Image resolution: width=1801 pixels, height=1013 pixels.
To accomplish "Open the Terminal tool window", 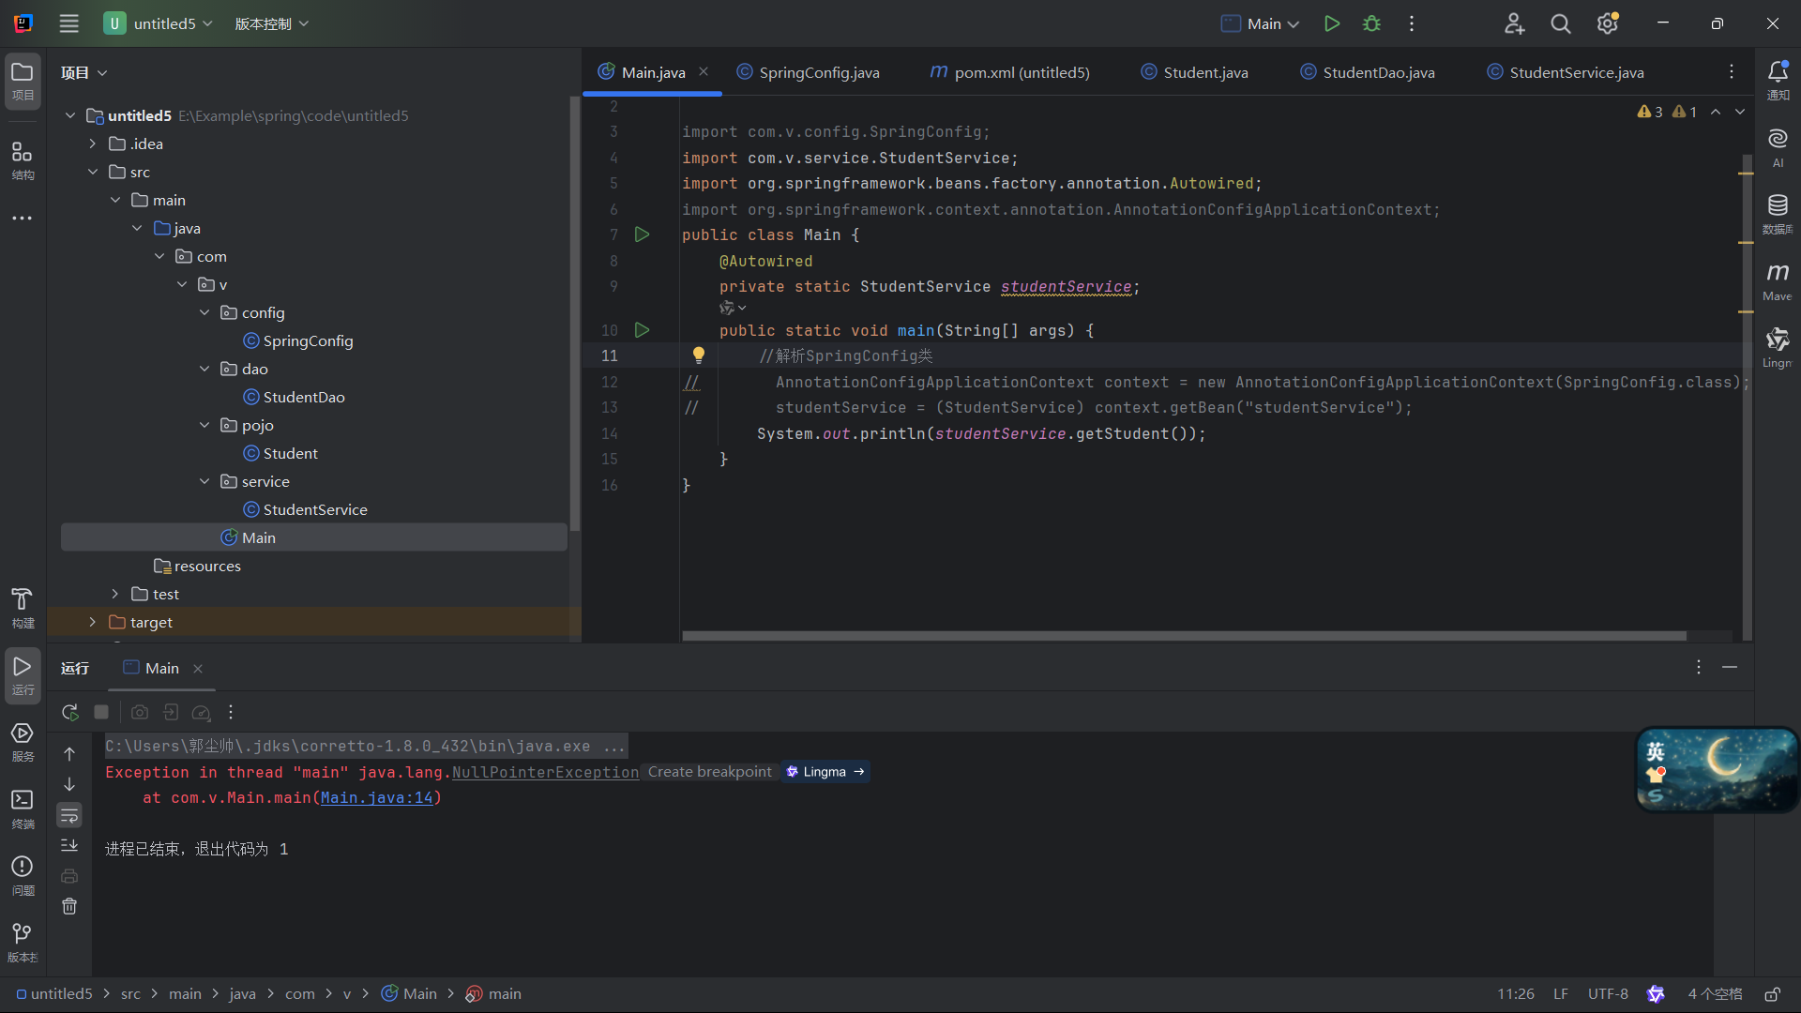I will coord(22,807).
